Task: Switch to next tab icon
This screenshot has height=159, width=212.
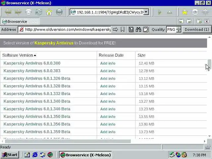Action: coord(189,21)
